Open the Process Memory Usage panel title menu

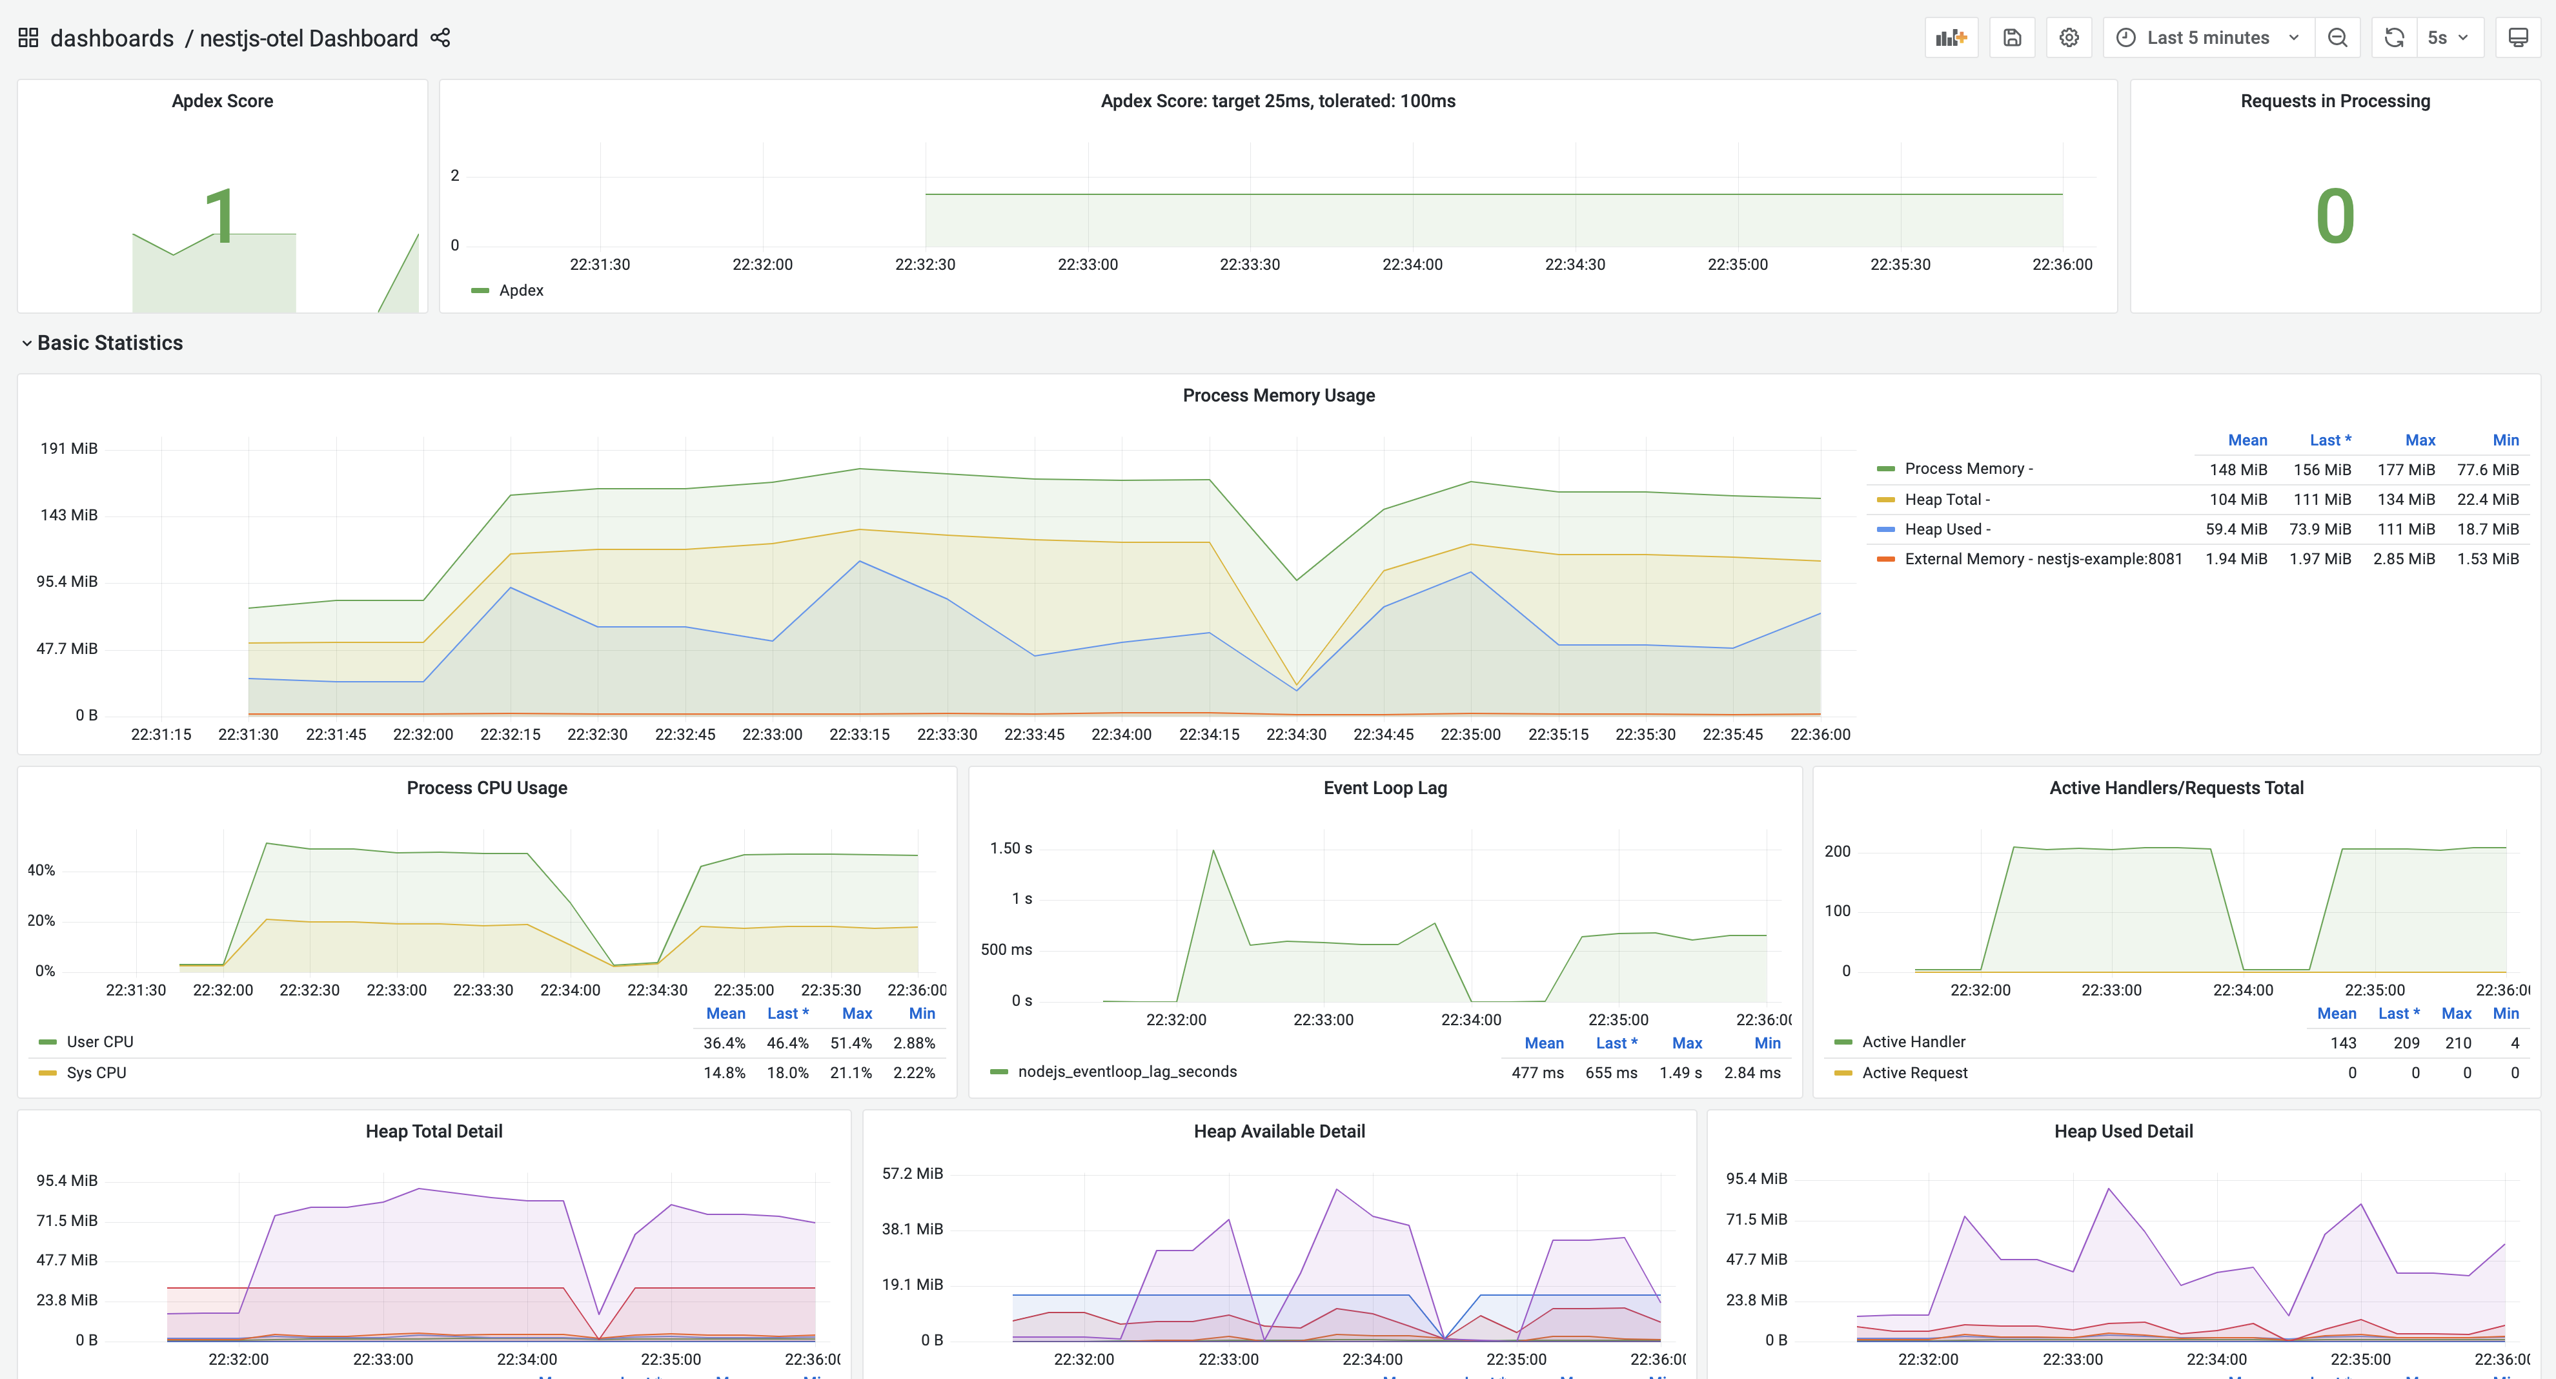click(1278, 395)
